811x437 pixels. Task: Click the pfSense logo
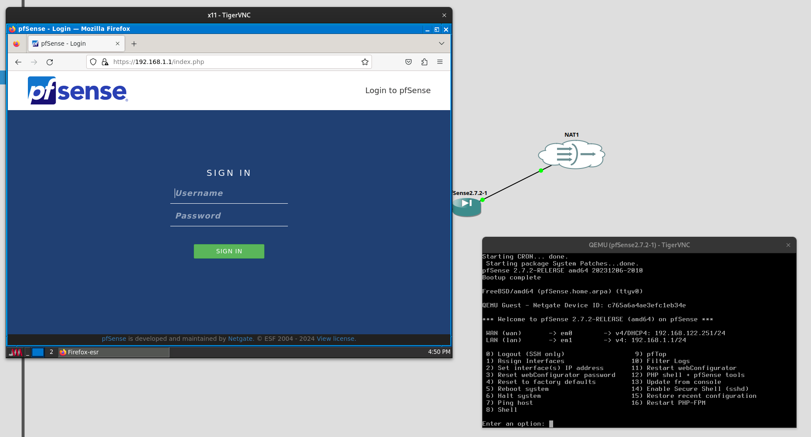click(78, 91)
